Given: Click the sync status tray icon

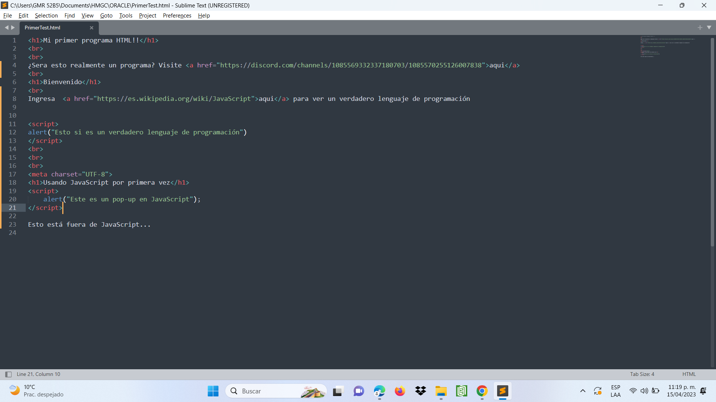Looking at the screenshot, I should (598, 391).
